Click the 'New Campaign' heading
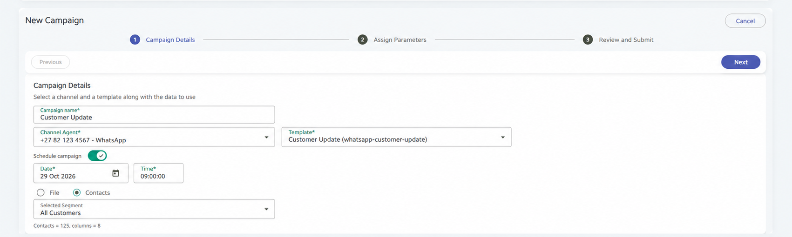 pos(54,20)
